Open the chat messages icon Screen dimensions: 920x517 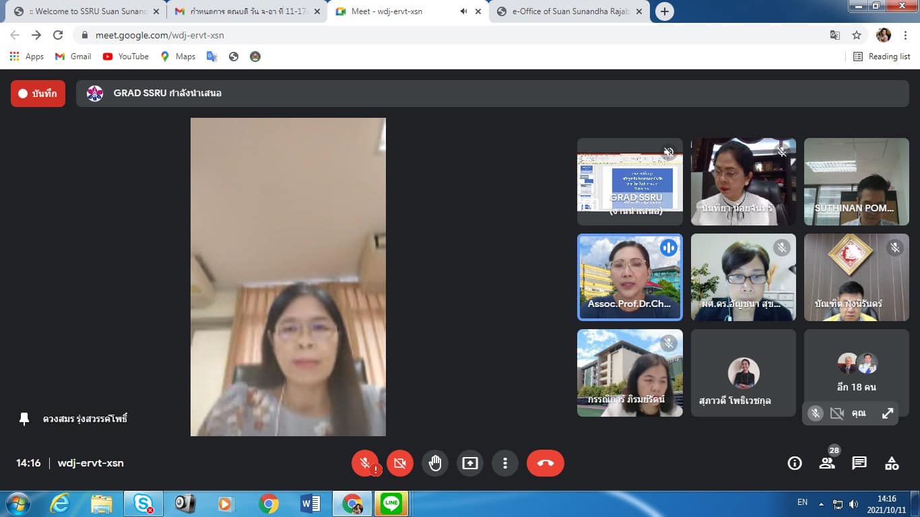pos(859,463)
